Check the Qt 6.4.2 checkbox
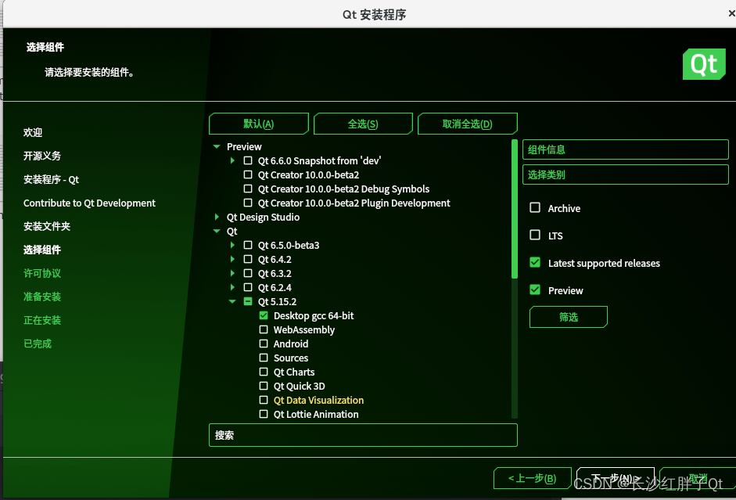The image size is (736, 500). tap(248, 259)
